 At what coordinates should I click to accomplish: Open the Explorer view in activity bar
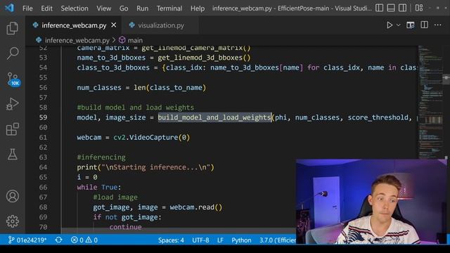click(x=13, y=28)
